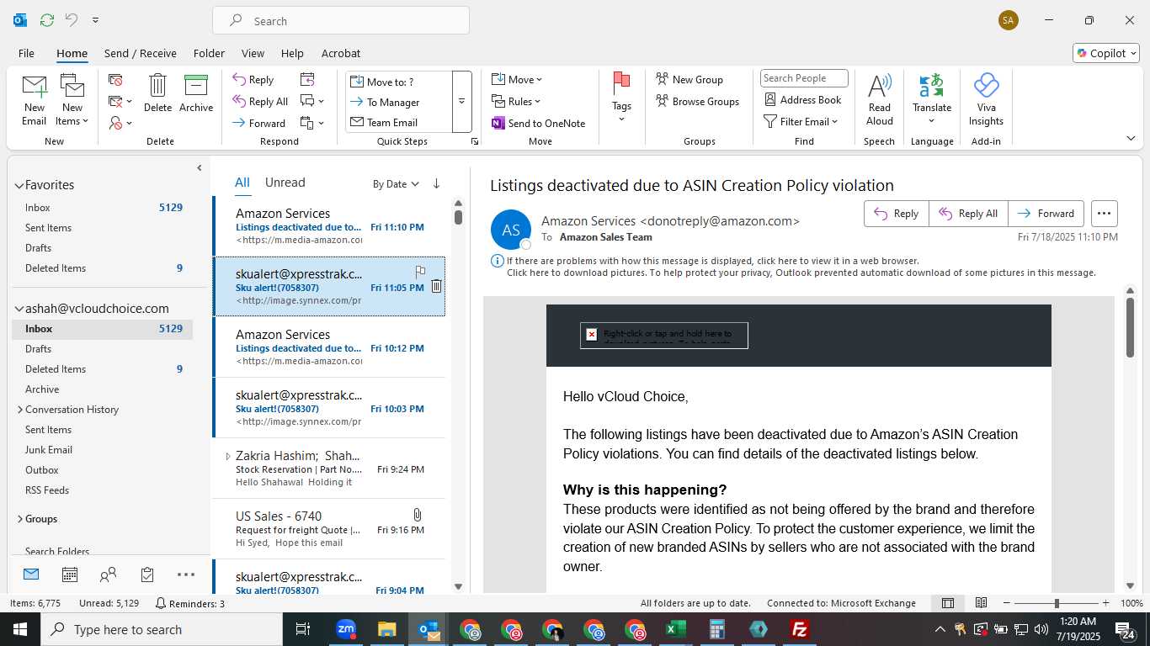Click the reminders bell in status bar

pos(160,603)
